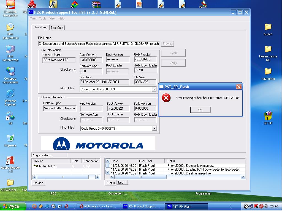Screen dimensions: 282x211
Task: Click the Motorola P2K device icon
Action: point(36,166)
